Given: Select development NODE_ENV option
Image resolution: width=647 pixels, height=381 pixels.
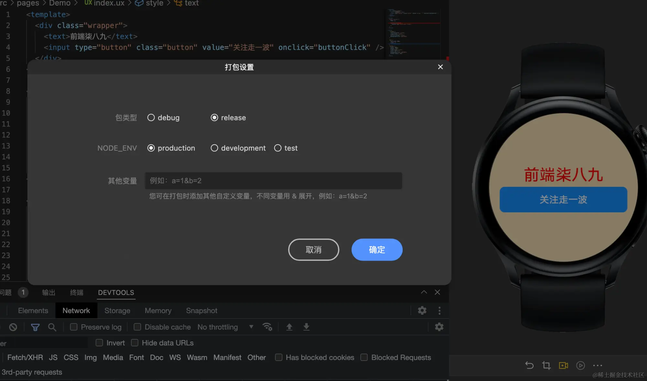Looking at the screenshot, I should pyautogui.click(x=214, y=148).
